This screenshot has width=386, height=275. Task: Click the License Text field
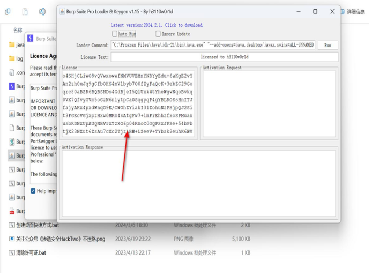point(224,57)
